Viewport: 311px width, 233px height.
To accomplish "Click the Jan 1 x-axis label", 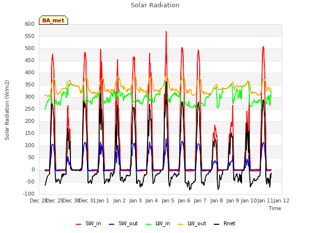I will click(x=103, y=200).
